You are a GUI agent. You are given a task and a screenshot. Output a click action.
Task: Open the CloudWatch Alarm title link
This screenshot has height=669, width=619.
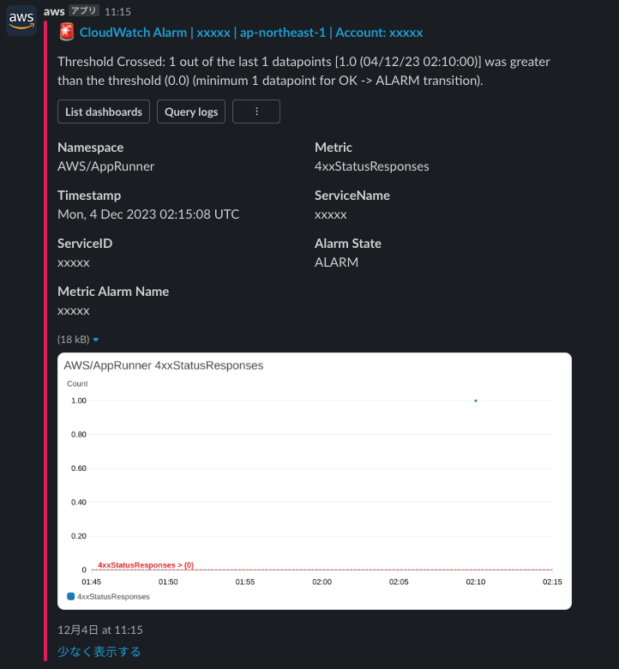pos(251,33)
